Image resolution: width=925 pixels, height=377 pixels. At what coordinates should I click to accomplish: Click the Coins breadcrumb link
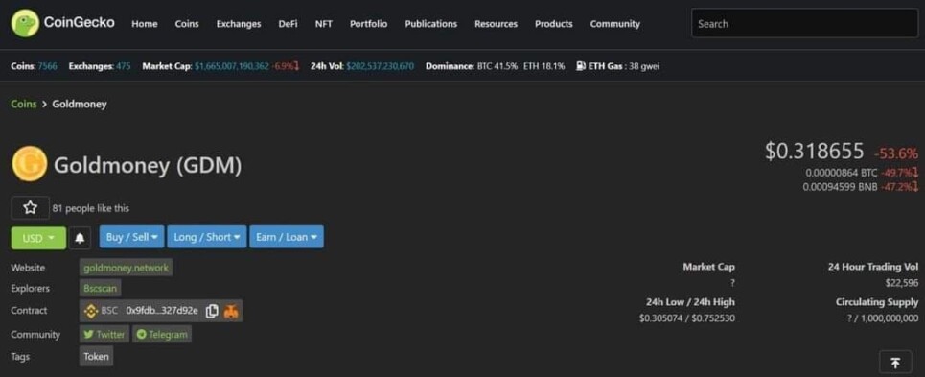tap(24, 105)
